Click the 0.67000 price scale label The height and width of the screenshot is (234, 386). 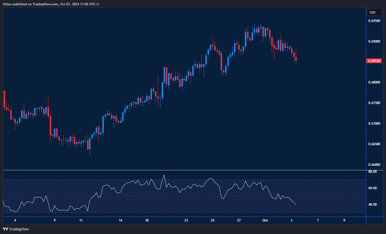374,124
